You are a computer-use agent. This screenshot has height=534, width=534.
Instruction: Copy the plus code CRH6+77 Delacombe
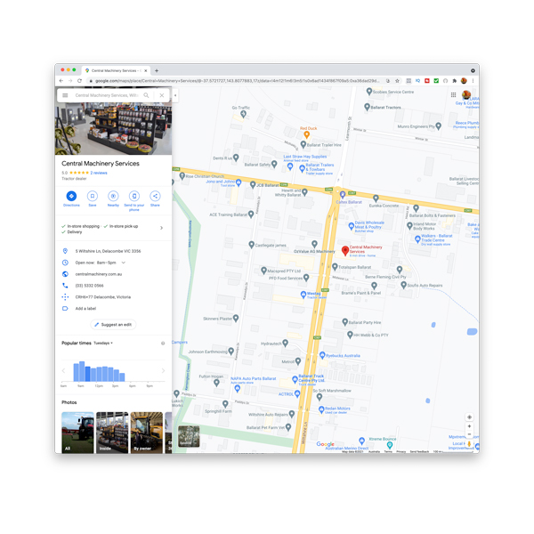tap(103, 297)
